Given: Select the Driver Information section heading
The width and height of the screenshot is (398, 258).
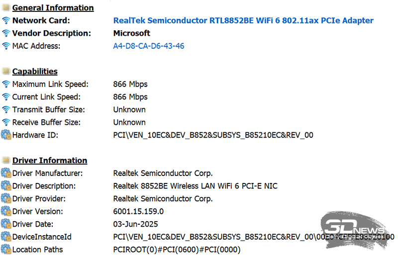Looking at the screenshot, I should point(50,161).
